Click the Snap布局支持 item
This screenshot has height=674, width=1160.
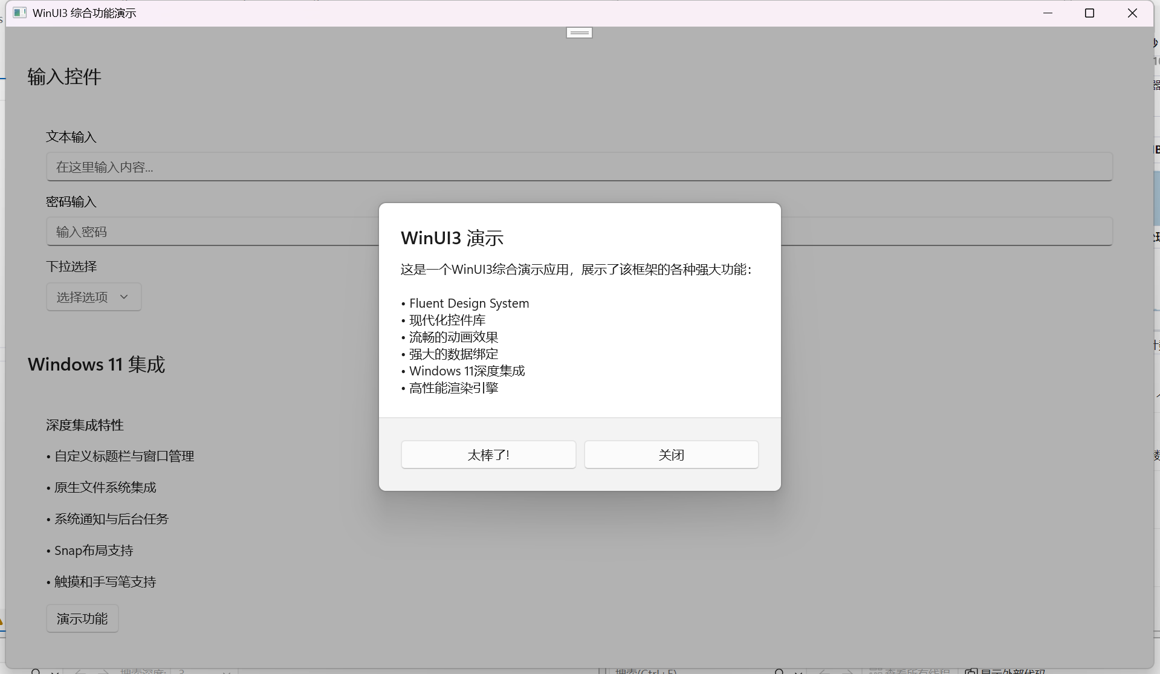coord(89,550)
